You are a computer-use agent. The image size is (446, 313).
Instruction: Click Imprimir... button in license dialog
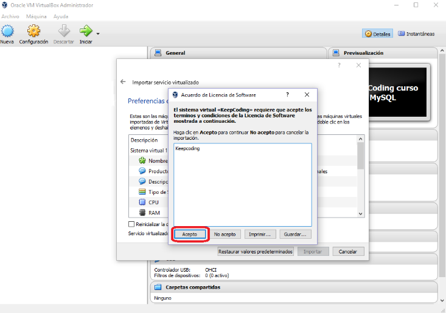pyautogui.click(x=260, y=235)
